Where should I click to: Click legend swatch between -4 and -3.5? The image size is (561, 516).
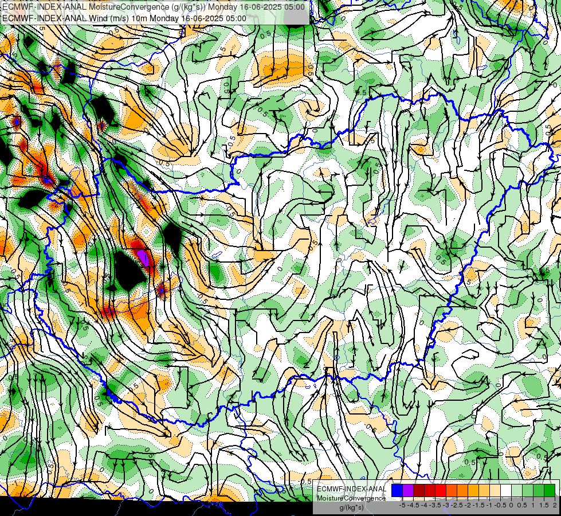pyautogui.click(x=430, y=490)
